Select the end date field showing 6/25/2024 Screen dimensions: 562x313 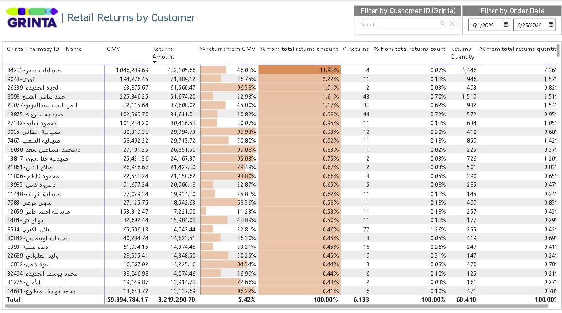coord(534,25)
